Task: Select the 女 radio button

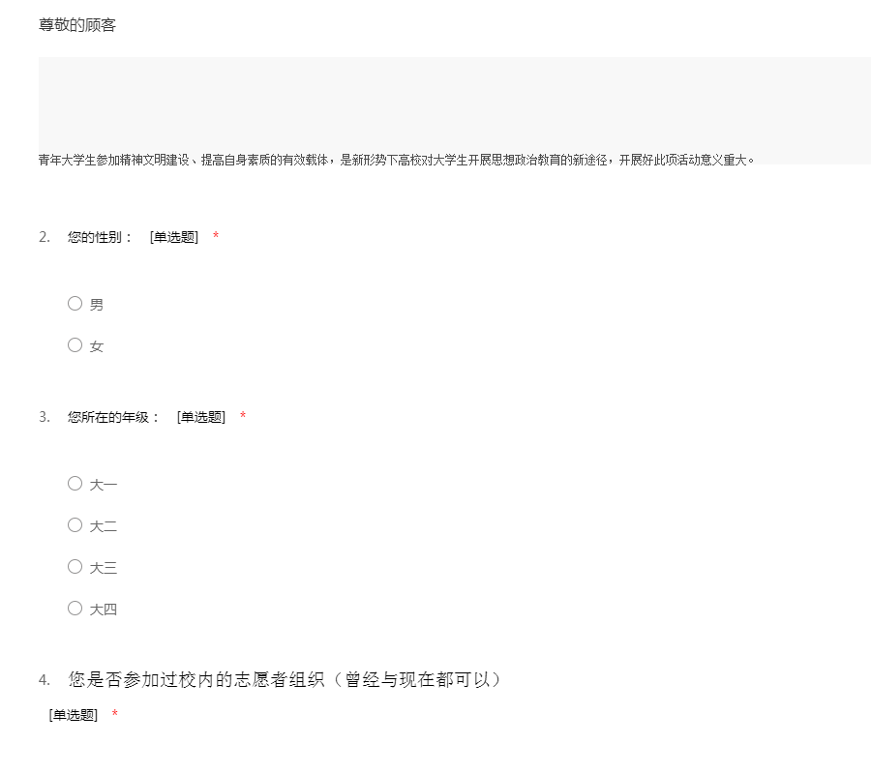Action: tap(75, 344)
